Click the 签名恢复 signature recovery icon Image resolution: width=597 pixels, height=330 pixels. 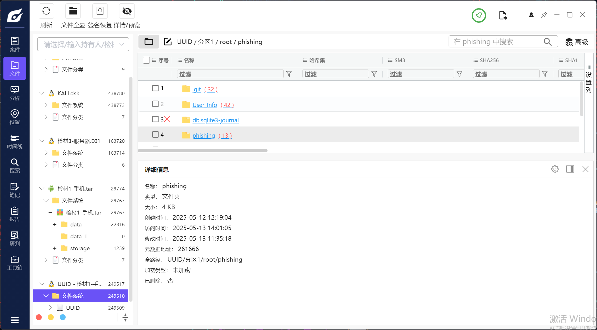100,11
